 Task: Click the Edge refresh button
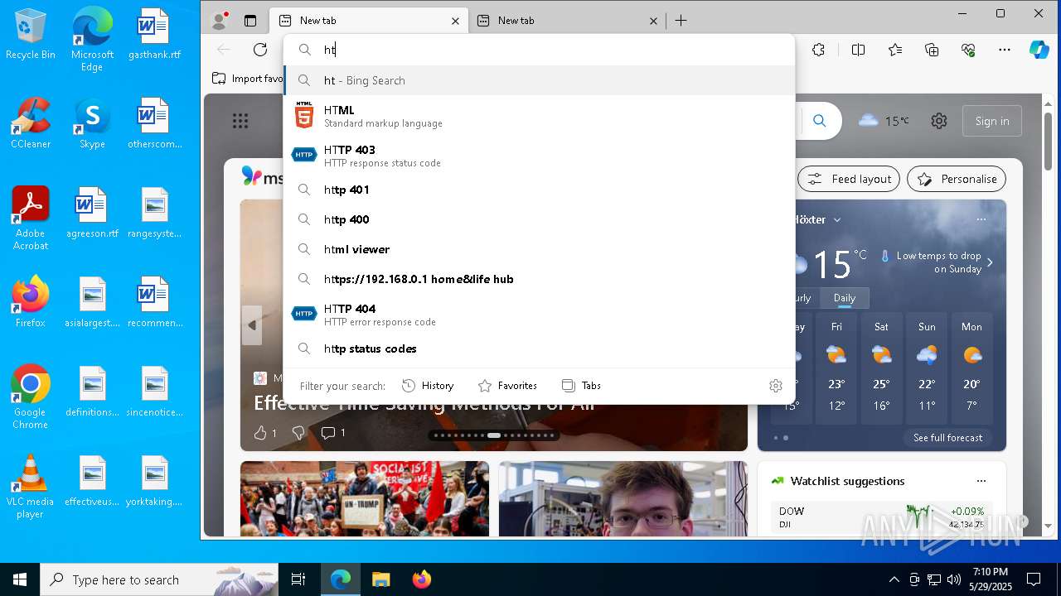(260, 50)
